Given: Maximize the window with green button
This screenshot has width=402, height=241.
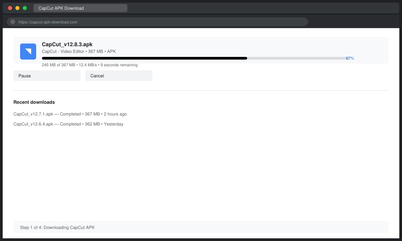Looking at the screenshot, I should click(25, 8).
